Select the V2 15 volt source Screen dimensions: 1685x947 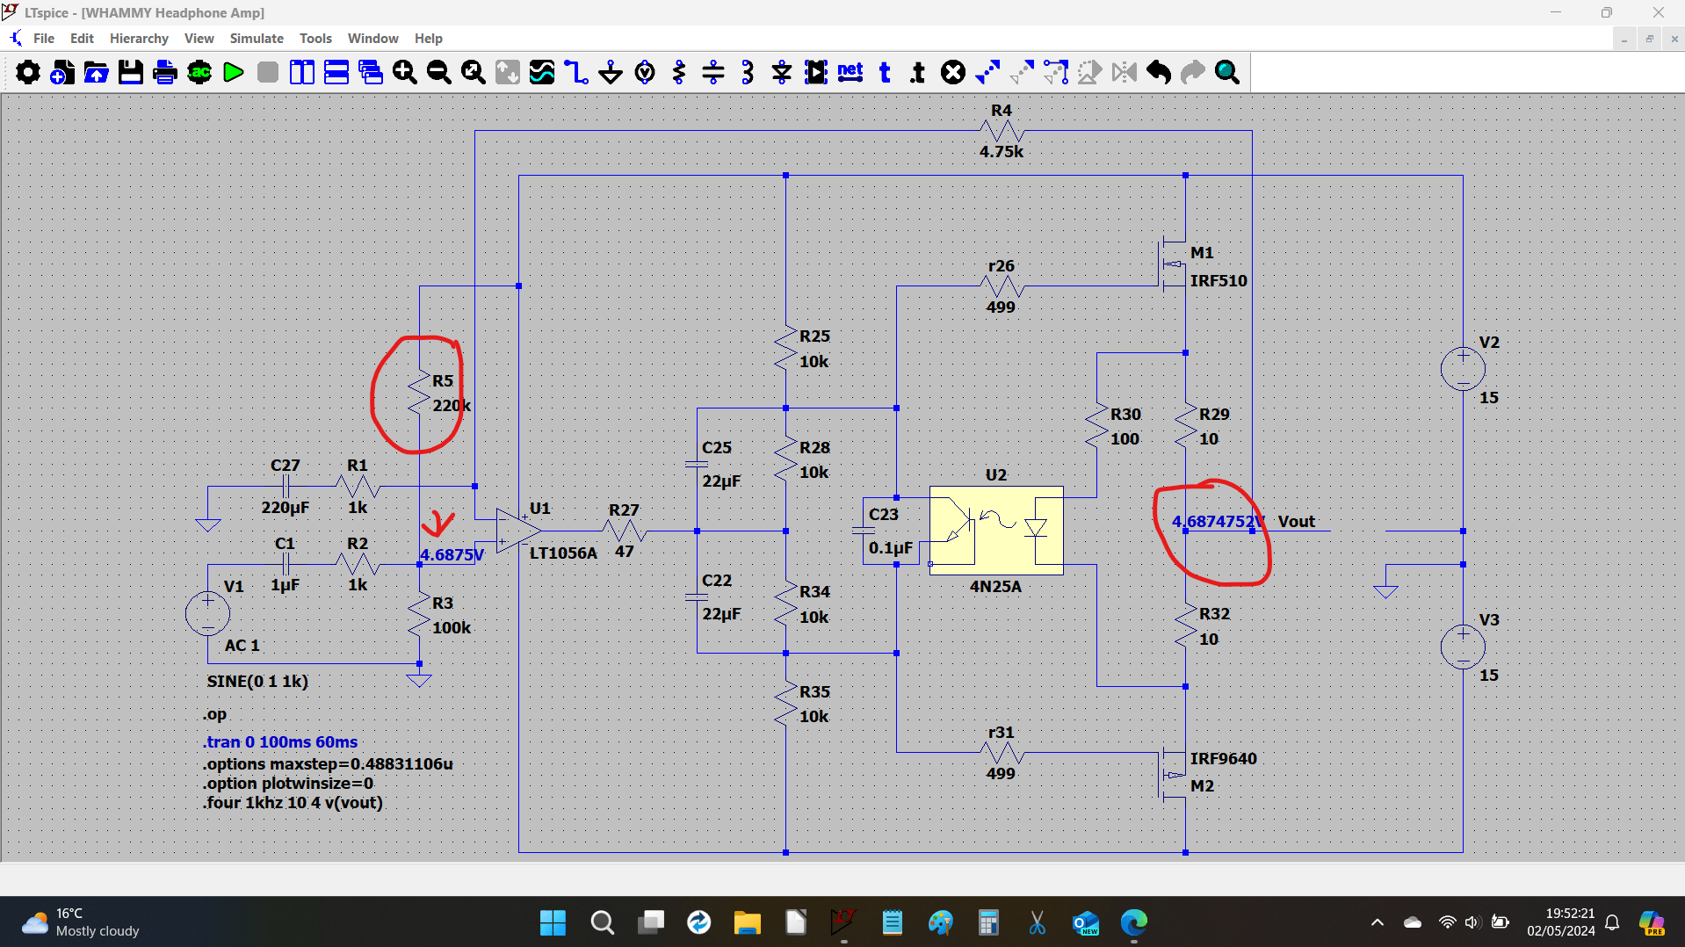[1463, 369]
